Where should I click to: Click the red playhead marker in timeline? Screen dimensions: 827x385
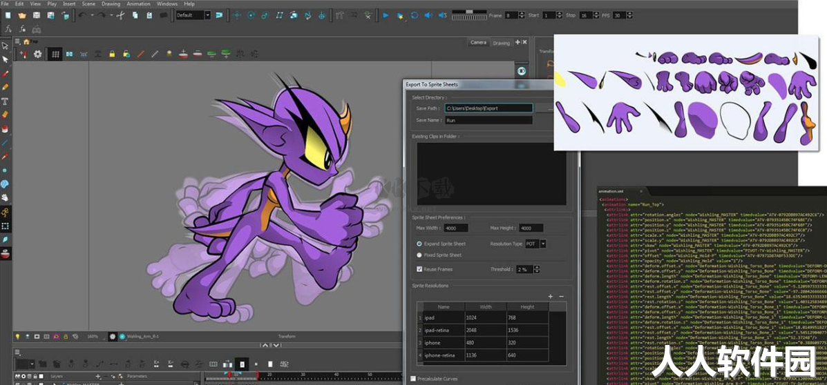click(229, 375)
